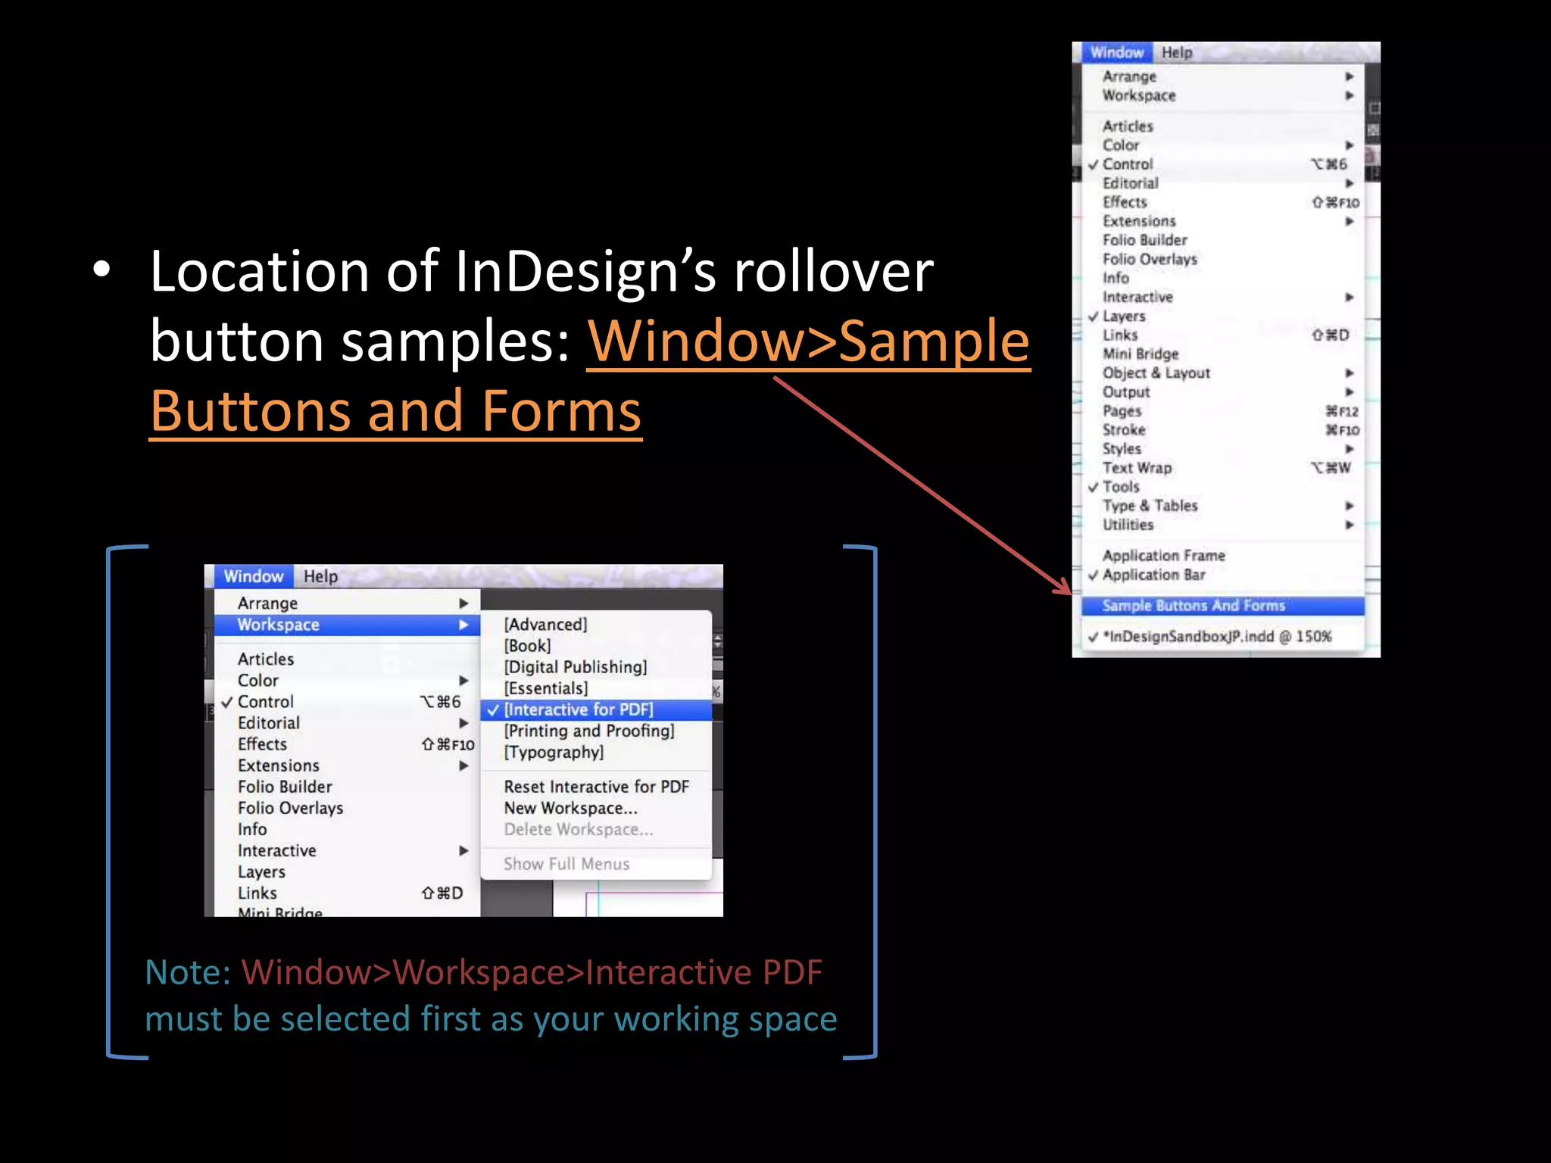
Task: Click Sample Buttons And Forms menu entry
Action: pos(1193,606)
